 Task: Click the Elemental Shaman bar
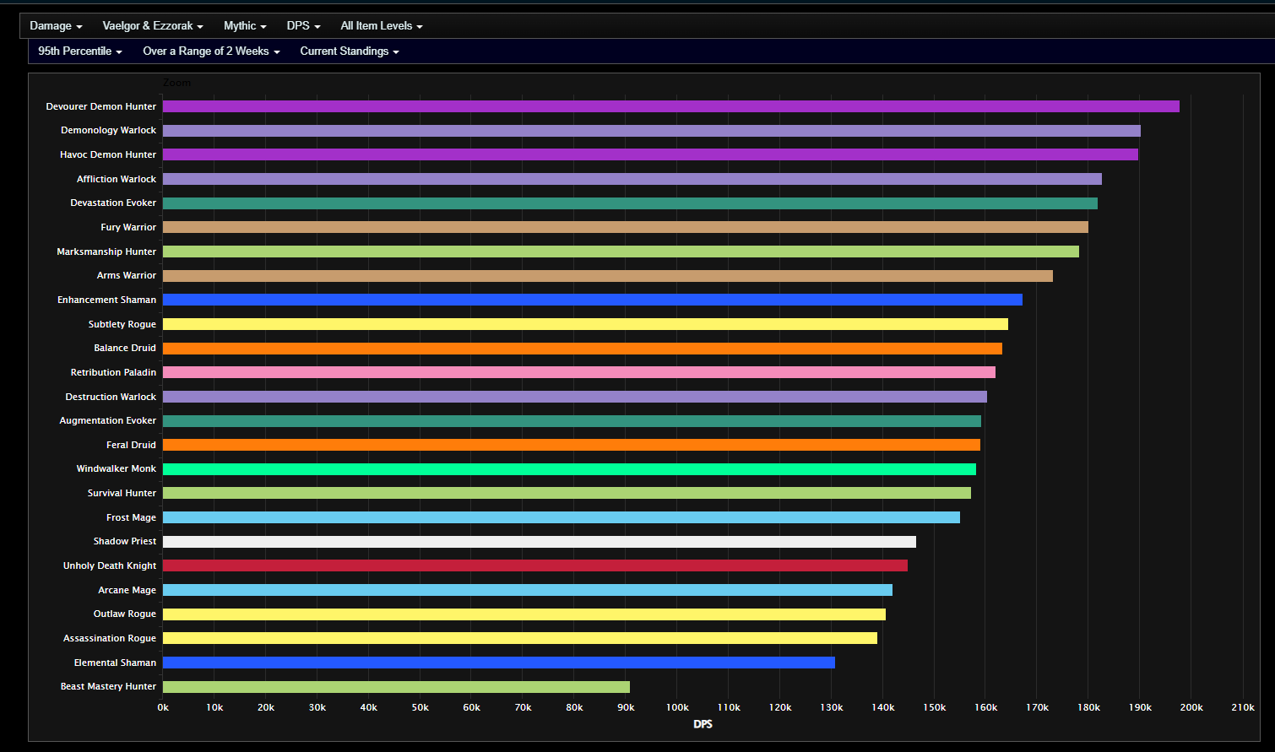499,663
